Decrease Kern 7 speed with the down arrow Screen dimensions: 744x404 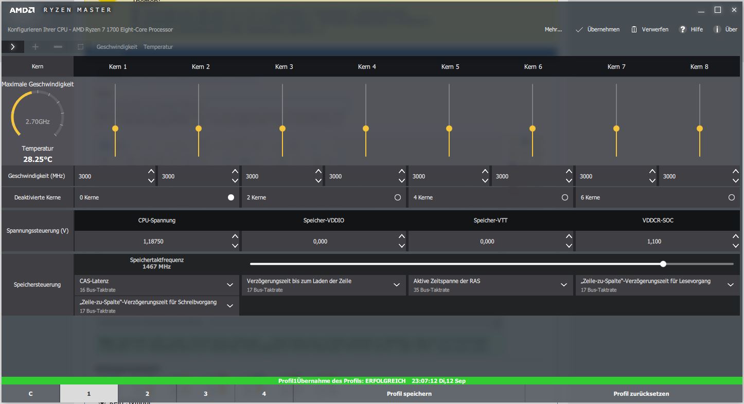point(652,180)
